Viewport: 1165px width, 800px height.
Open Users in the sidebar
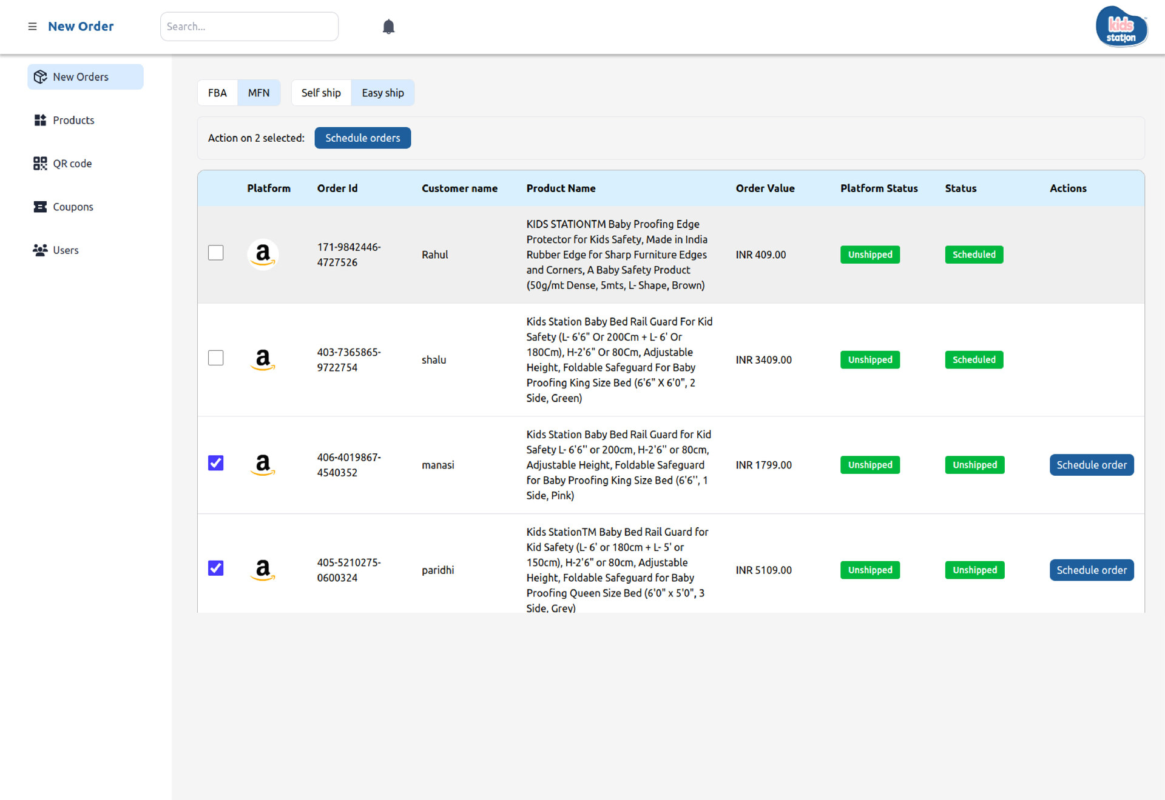point(86,250)
